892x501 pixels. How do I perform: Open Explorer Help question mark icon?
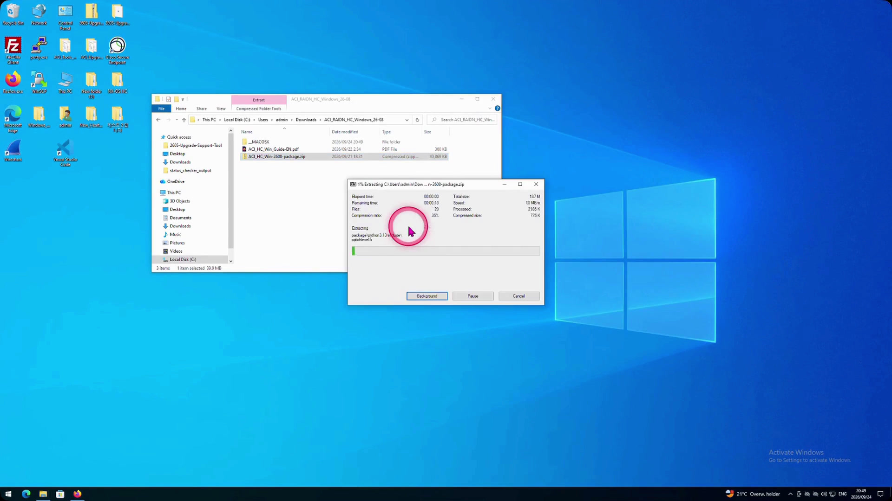497,109
